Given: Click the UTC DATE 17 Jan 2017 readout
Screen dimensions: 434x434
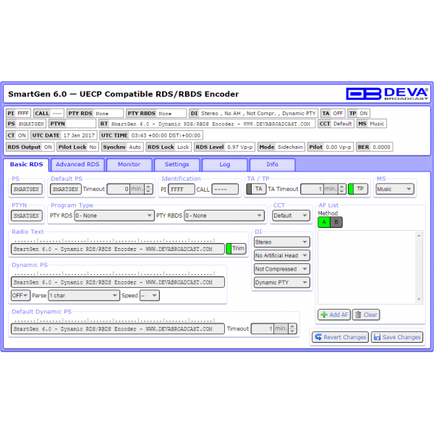Looking at the screenshot, I should click(64, 135).
